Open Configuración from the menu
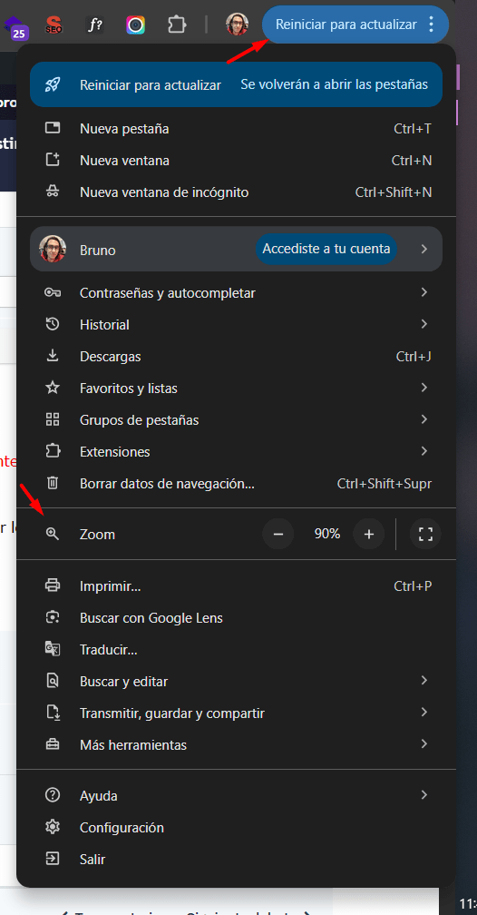 coord(236,828)
